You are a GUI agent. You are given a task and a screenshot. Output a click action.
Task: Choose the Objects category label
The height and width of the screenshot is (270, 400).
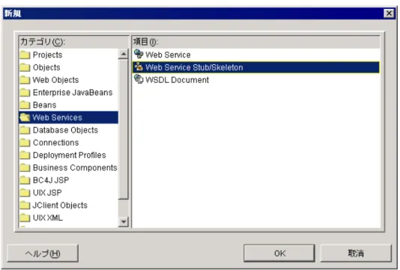click(x=46, y=67)
